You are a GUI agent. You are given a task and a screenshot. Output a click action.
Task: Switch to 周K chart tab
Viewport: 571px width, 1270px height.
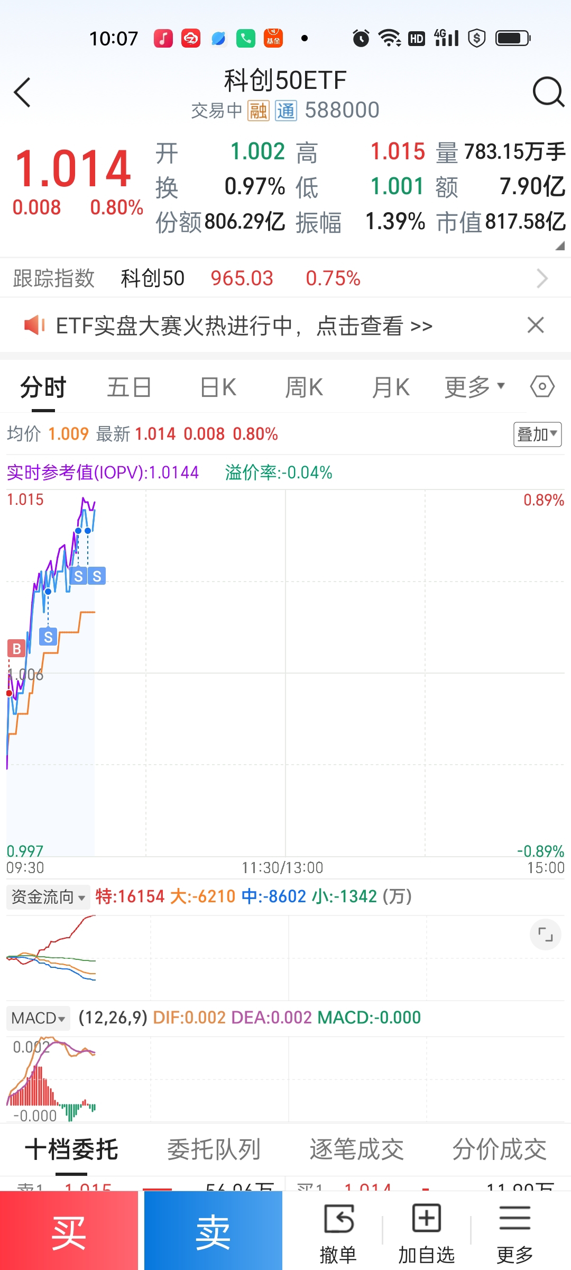point(304,387)
